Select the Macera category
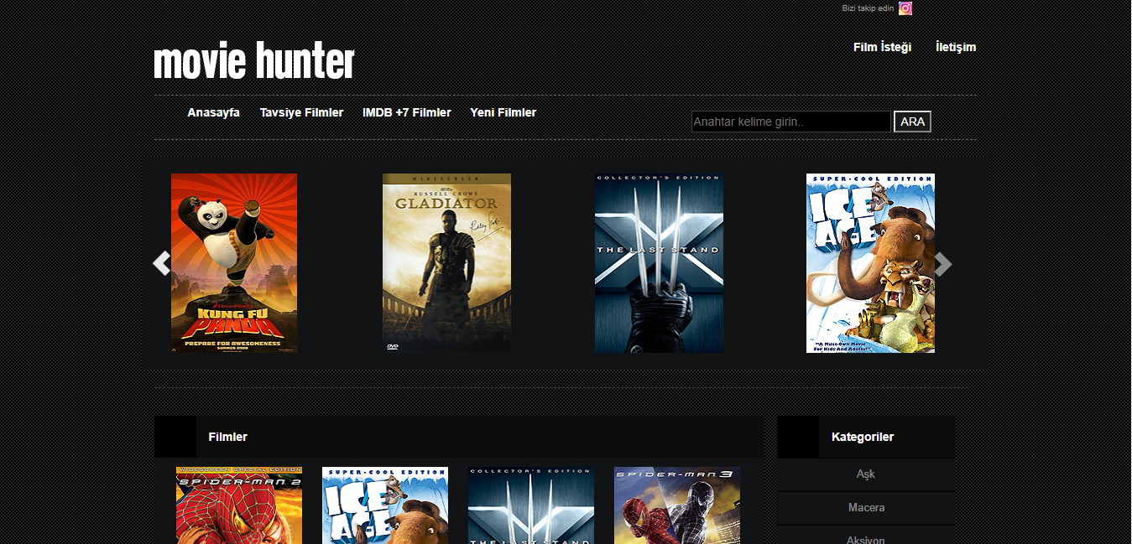 click(866, 508)
